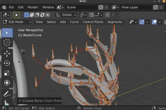Toggle proportional editing

click(107, 15)
